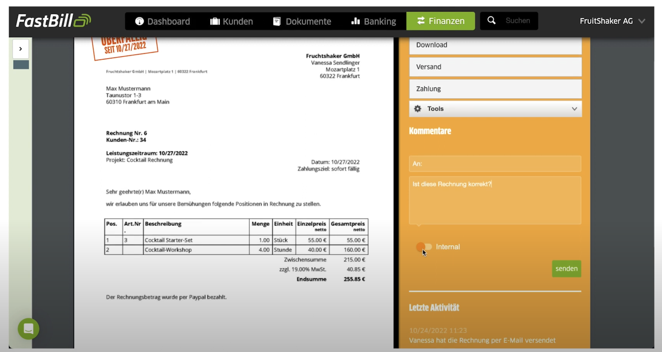The height and width of the screenshot is (352, 662).
Task: Click the Kunden briefcase icon
Action: point(215,21)
